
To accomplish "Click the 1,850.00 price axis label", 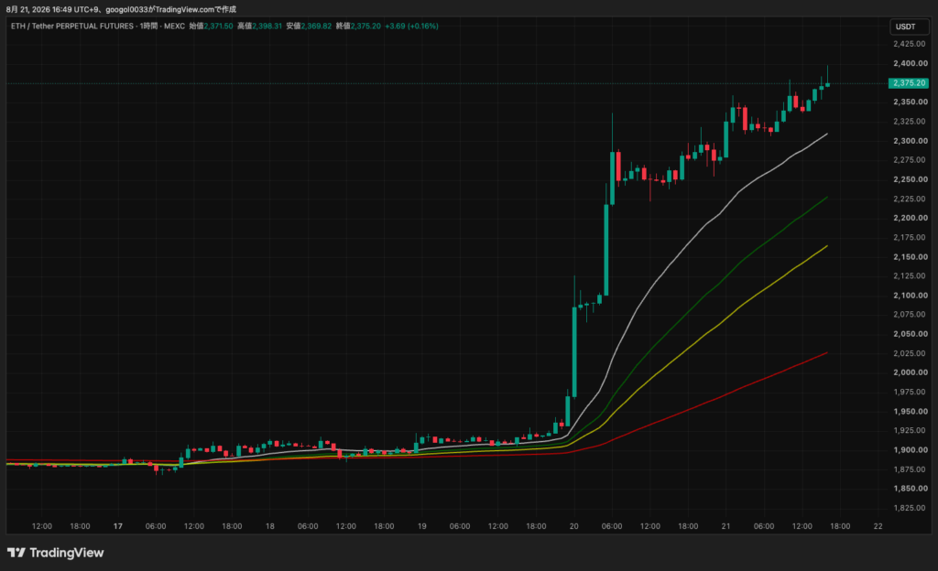I will point(911,489).
